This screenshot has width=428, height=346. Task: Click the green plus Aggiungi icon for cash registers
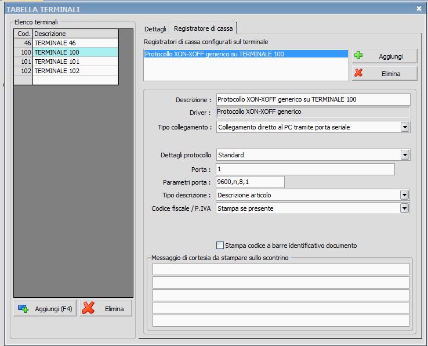coord(358,56)
